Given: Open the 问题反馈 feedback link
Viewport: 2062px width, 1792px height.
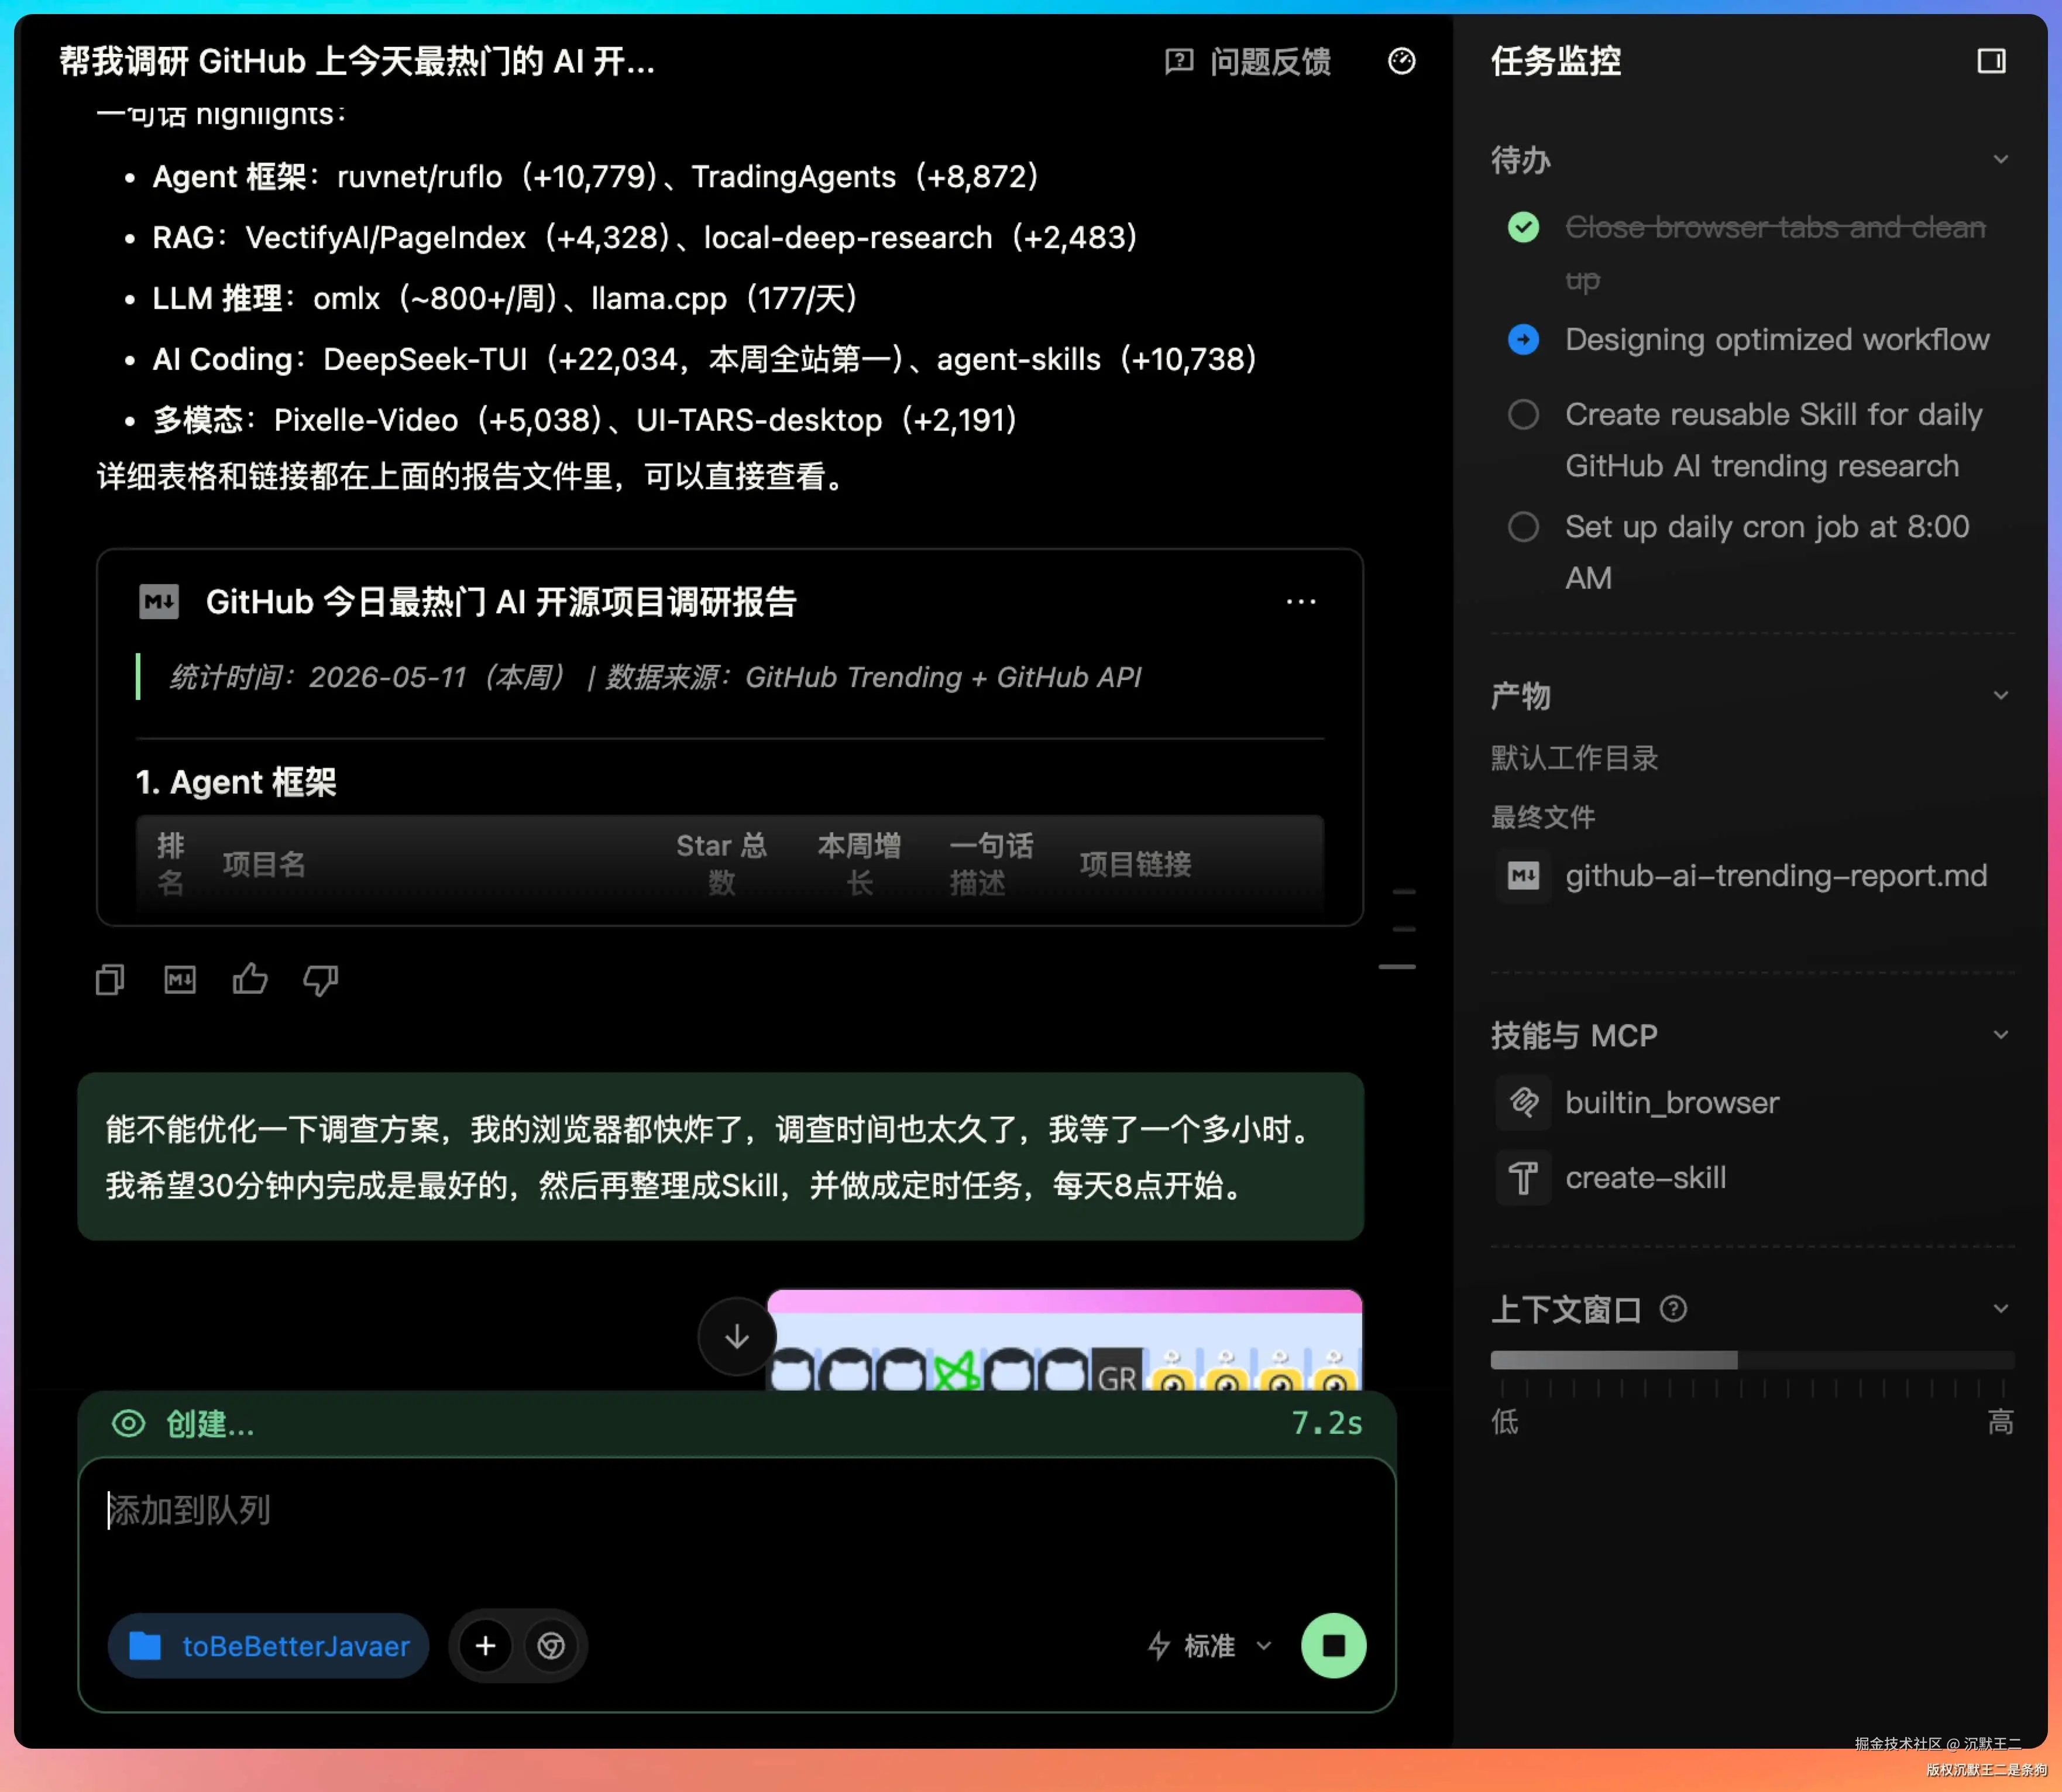Looking at the screenshot, I should pos(1248,61).
